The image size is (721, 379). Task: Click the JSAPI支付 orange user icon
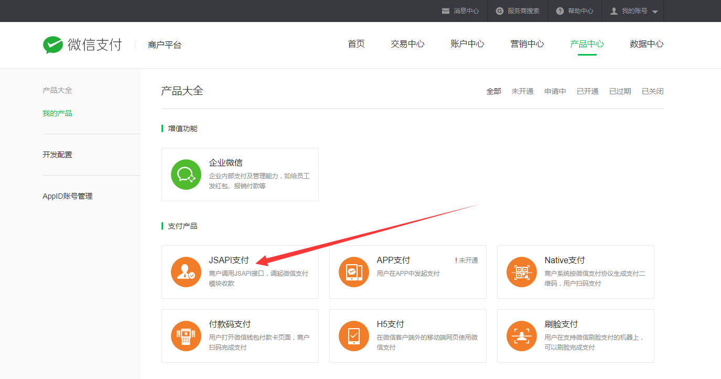point(186,272)
